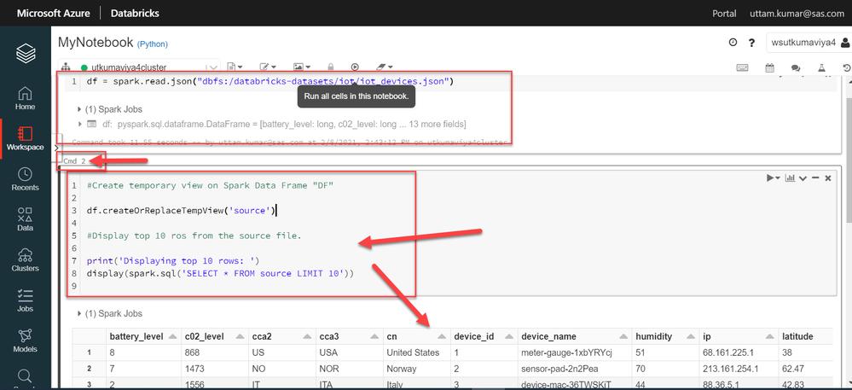Click uttam.kumar@sas.com in top bar

pos(797,13)
